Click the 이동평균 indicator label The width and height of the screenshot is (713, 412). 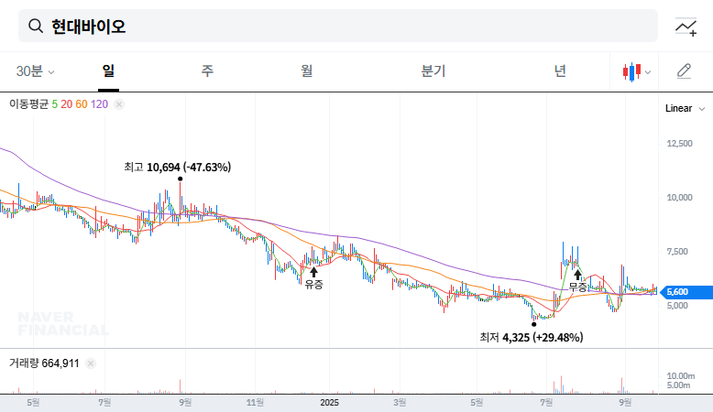(28, 104)
